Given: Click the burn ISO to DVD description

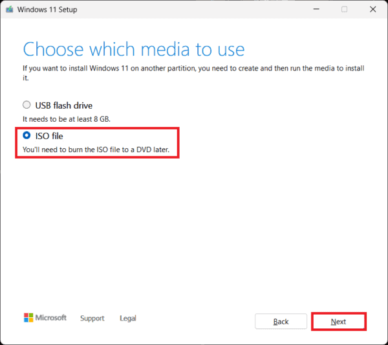Looking at the screenshot, I should (x=96, y=150).
